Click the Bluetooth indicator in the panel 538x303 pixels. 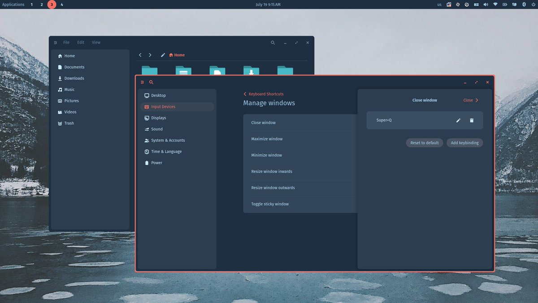tap(524, 4)
